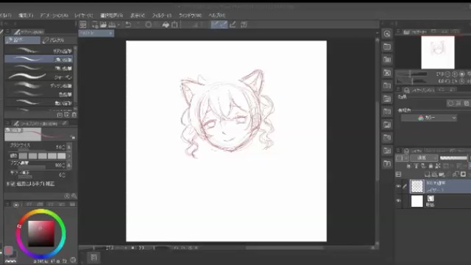Image resolution: width=471 pixels, height=265 pixels.
Task: Toggle the speed-based stabilization checkbox
Action: pos(13,183)
